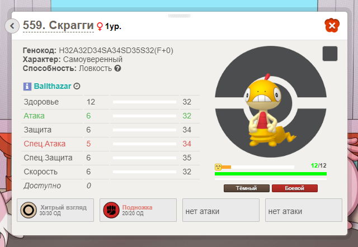The height and width of the screenshot is (247, 358).
Task: Click the green HP bar
Action: pyautogui.click(x=271, y=174)
